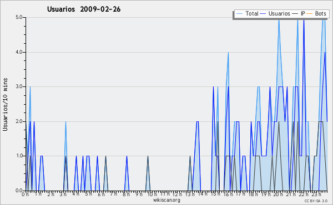This screenshot has height=205, width=333.
Task: Click the '6 h' x-axis label
Action: pos(101,194)
